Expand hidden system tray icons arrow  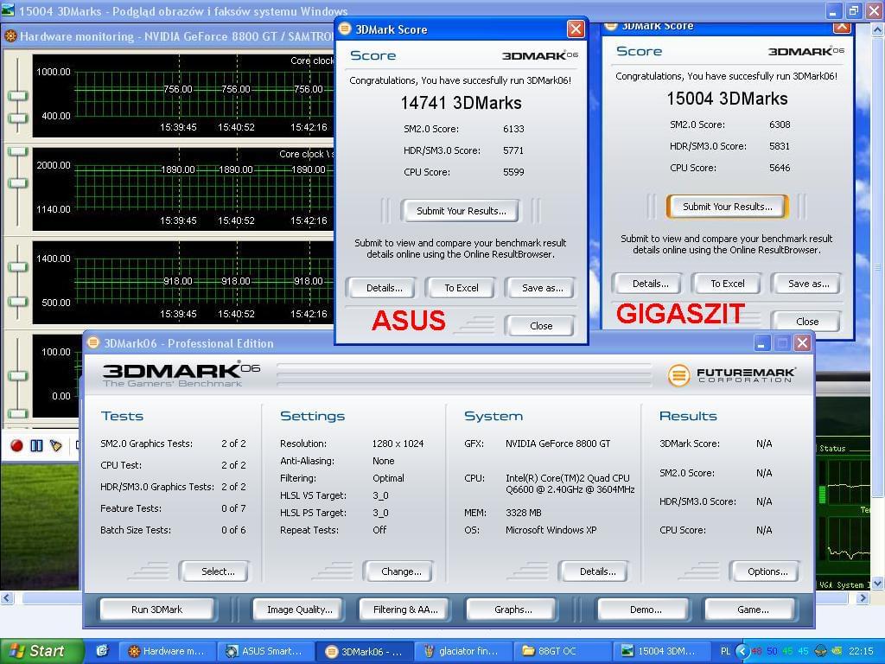point(742,651)
